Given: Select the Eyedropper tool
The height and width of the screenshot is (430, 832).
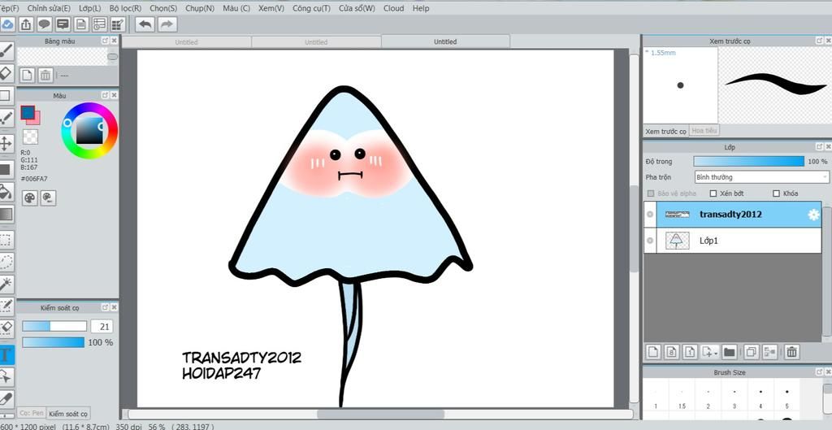Looking at the screenshot, I should pos(6,398).
